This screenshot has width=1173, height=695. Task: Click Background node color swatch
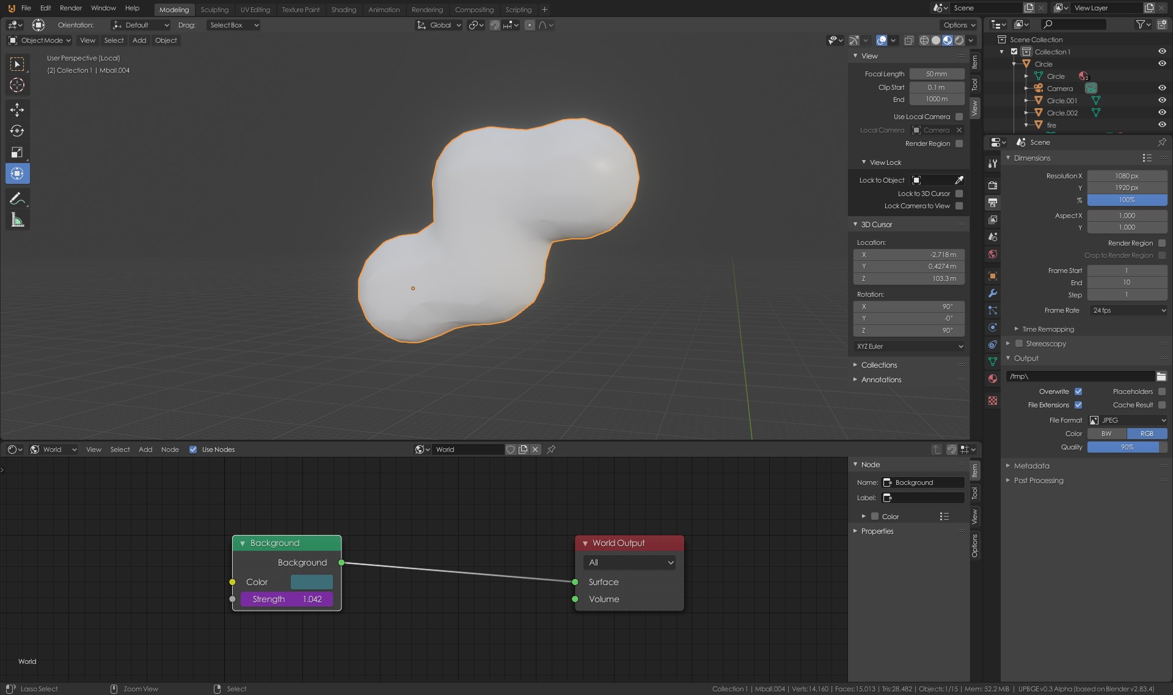(x=312, y=582)
